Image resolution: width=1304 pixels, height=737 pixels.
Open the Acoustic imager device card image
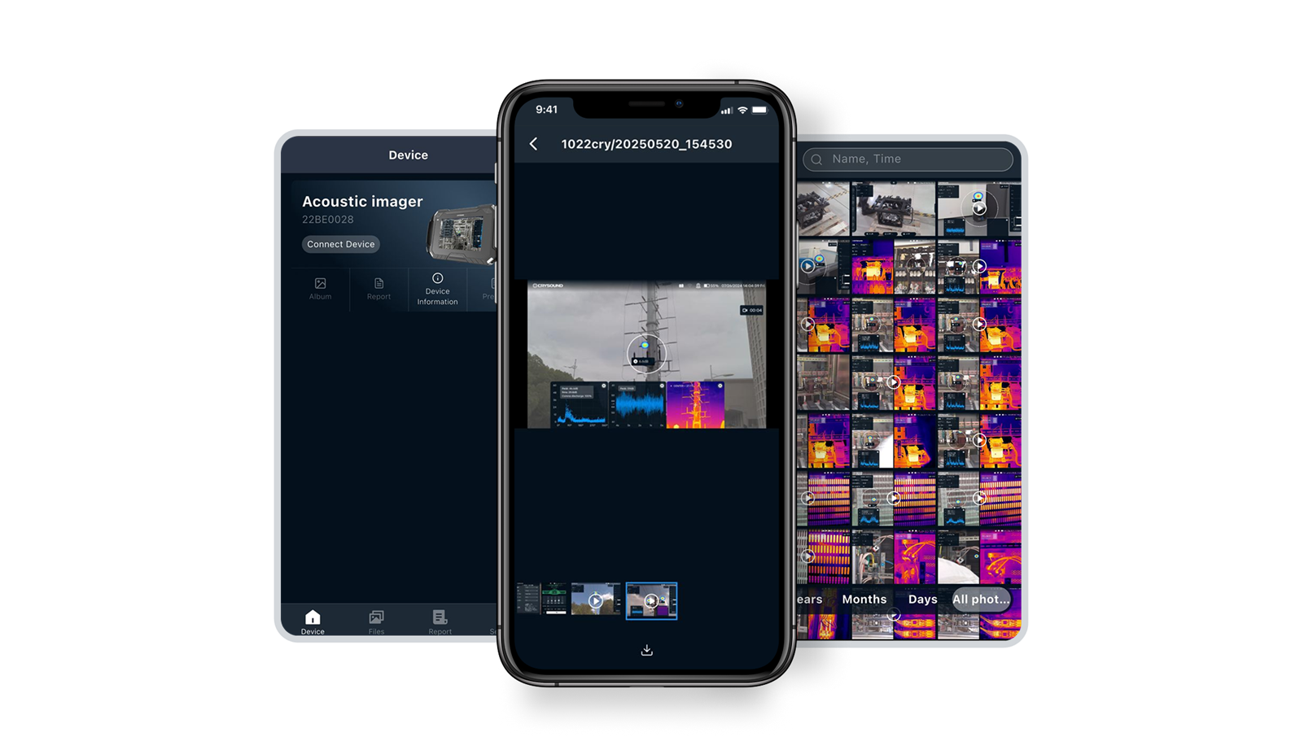point(462,233)
